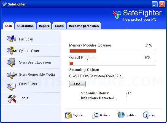Click the Scan Folder icon

(x=11, y=86)
